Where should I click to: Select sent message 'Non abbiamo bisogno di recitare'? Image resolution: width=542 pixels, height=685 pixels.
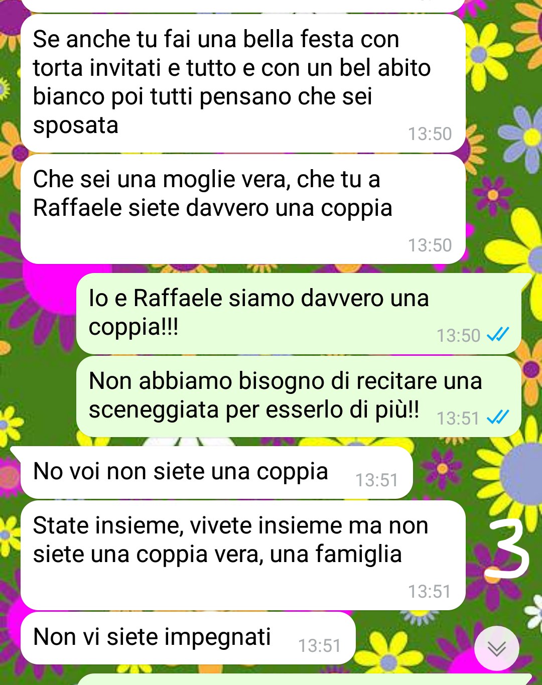[x=299, y=396]
